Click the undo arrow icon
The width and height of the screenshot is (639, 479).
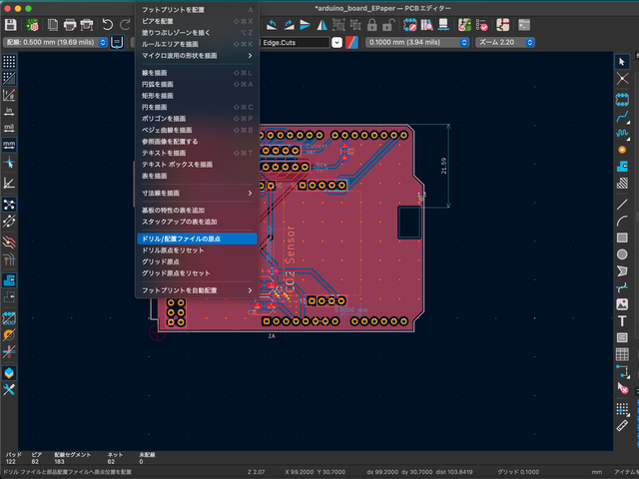click(108, 24)
